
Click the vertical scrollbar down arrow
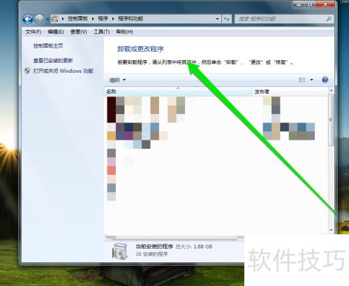point(332,230)
